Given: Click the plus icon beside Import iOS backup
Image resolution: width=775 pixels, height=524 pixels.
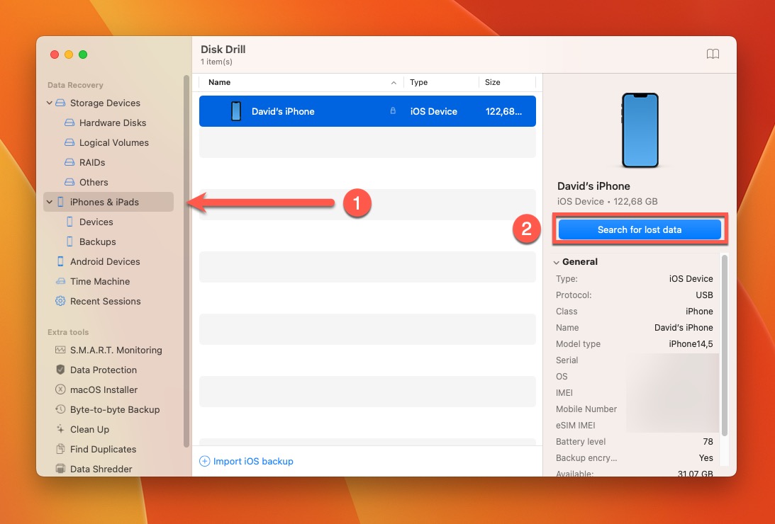Looking at the screenshot, I should tap(204, 462).
